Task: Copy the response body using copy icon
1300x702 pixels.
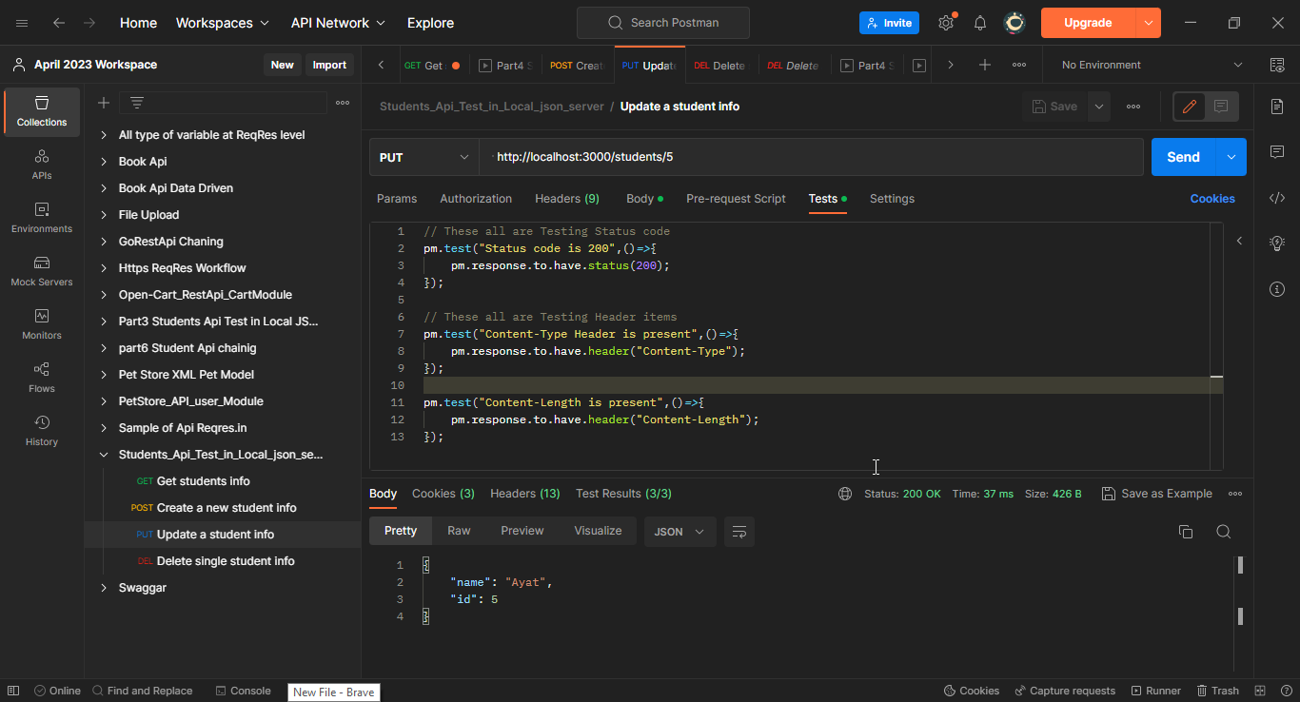Action: tap(1185, 532)
